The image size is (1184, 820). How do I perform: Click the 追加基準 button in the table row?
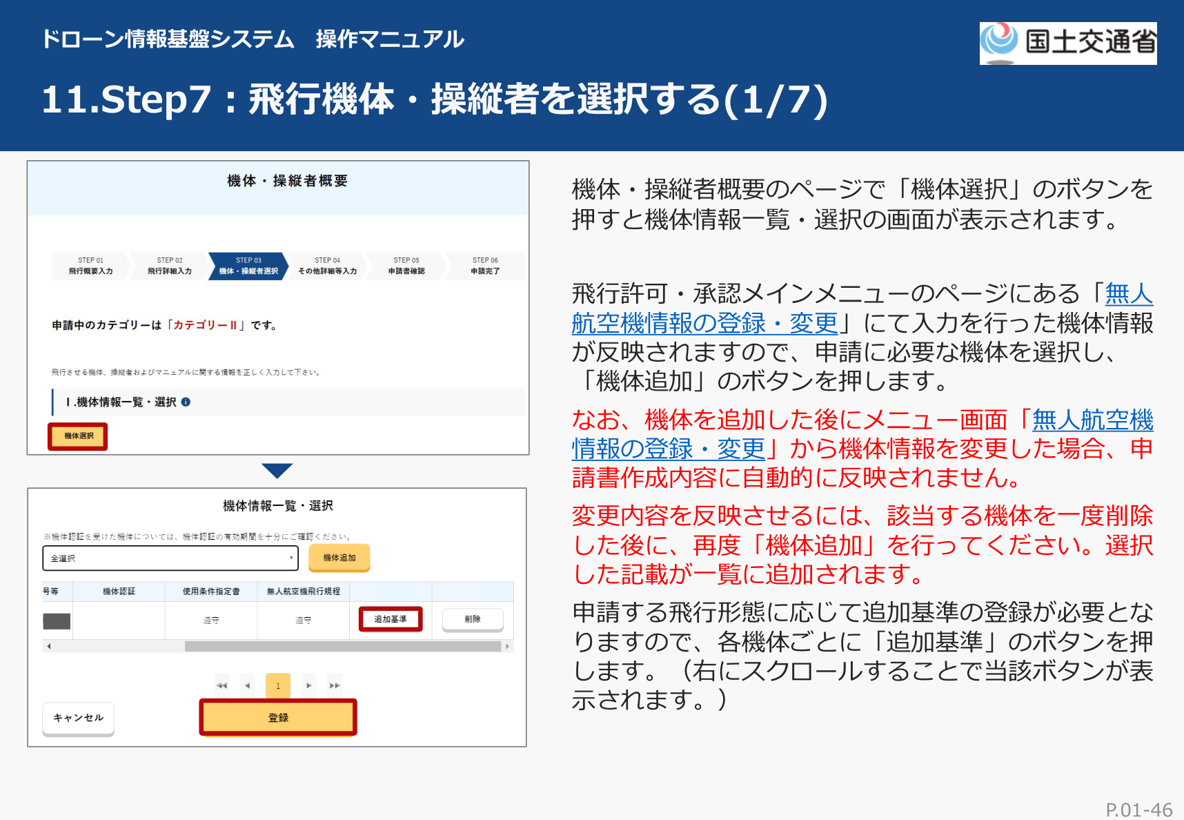(391, 619)
